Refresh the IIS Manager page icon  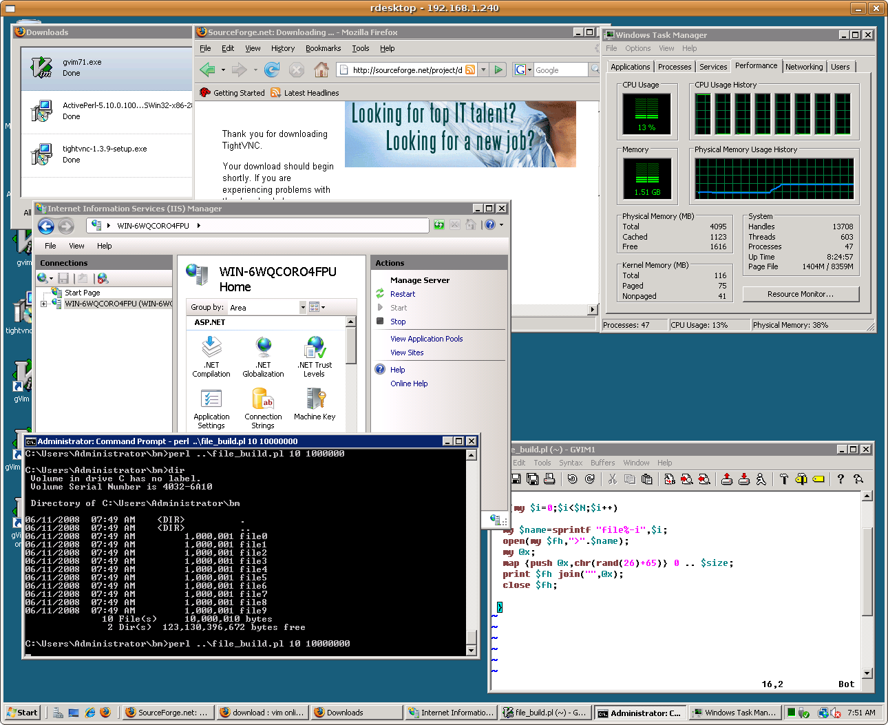[439, 225]
